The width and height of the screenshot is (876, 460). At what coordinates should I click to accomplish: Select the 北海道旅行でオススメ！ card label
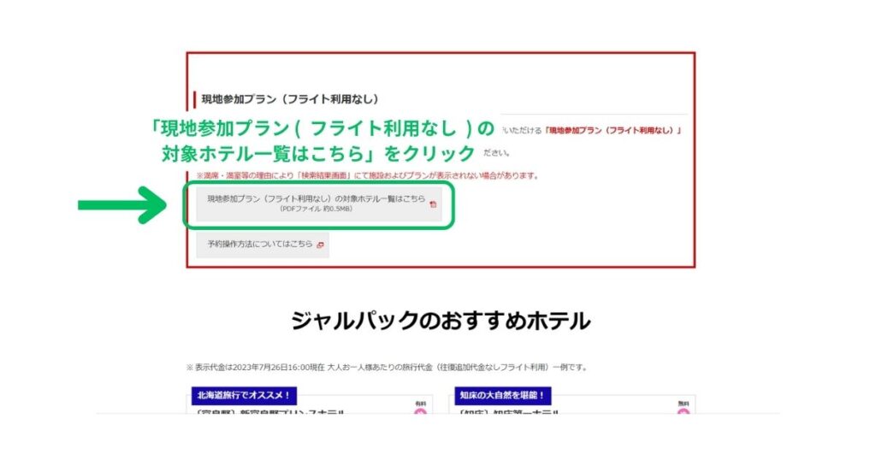244,395
